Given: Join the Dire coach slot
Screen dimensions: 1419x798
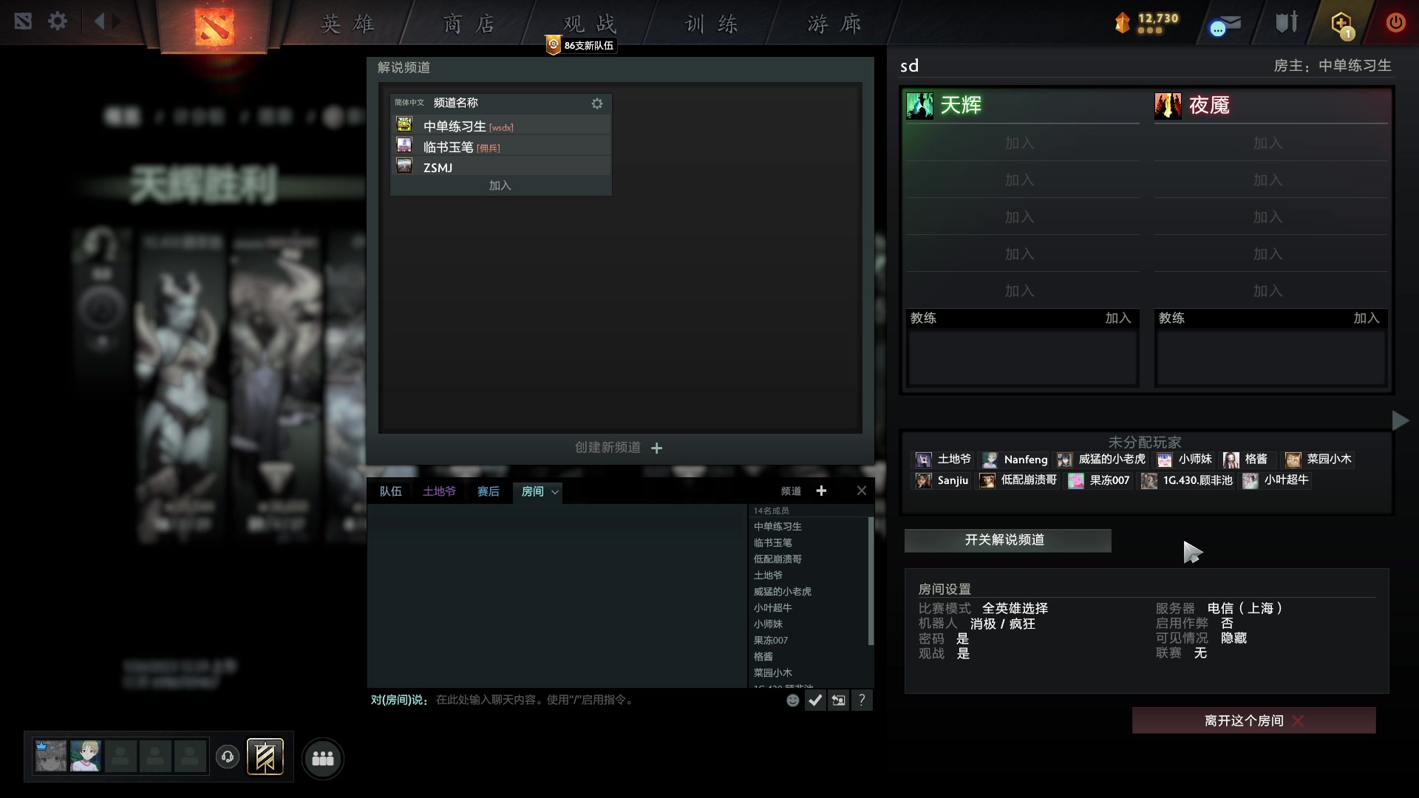Looking at the screenshot, I should pyautogui.click(x=1367, y=318).
